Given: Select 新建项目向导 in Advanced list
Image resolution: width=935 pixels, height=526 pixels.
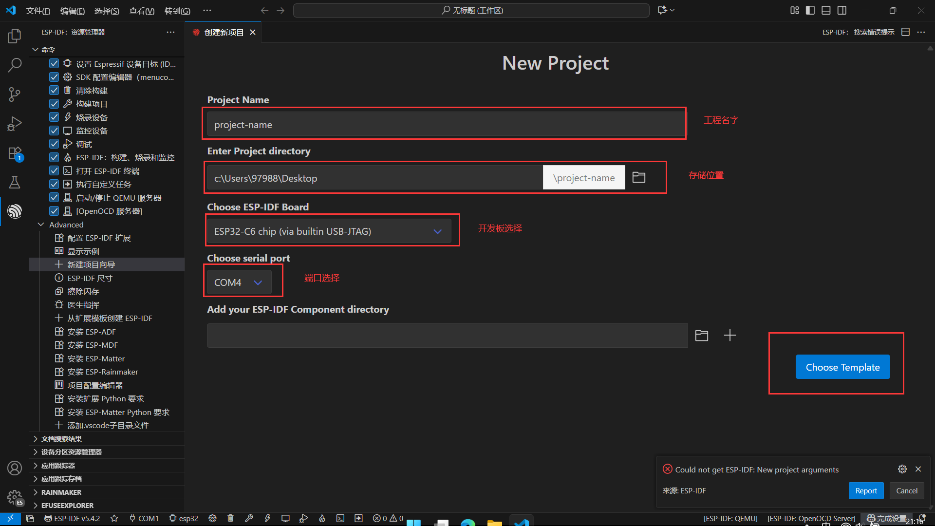Looking at the screenshot, I should point(91,264).
